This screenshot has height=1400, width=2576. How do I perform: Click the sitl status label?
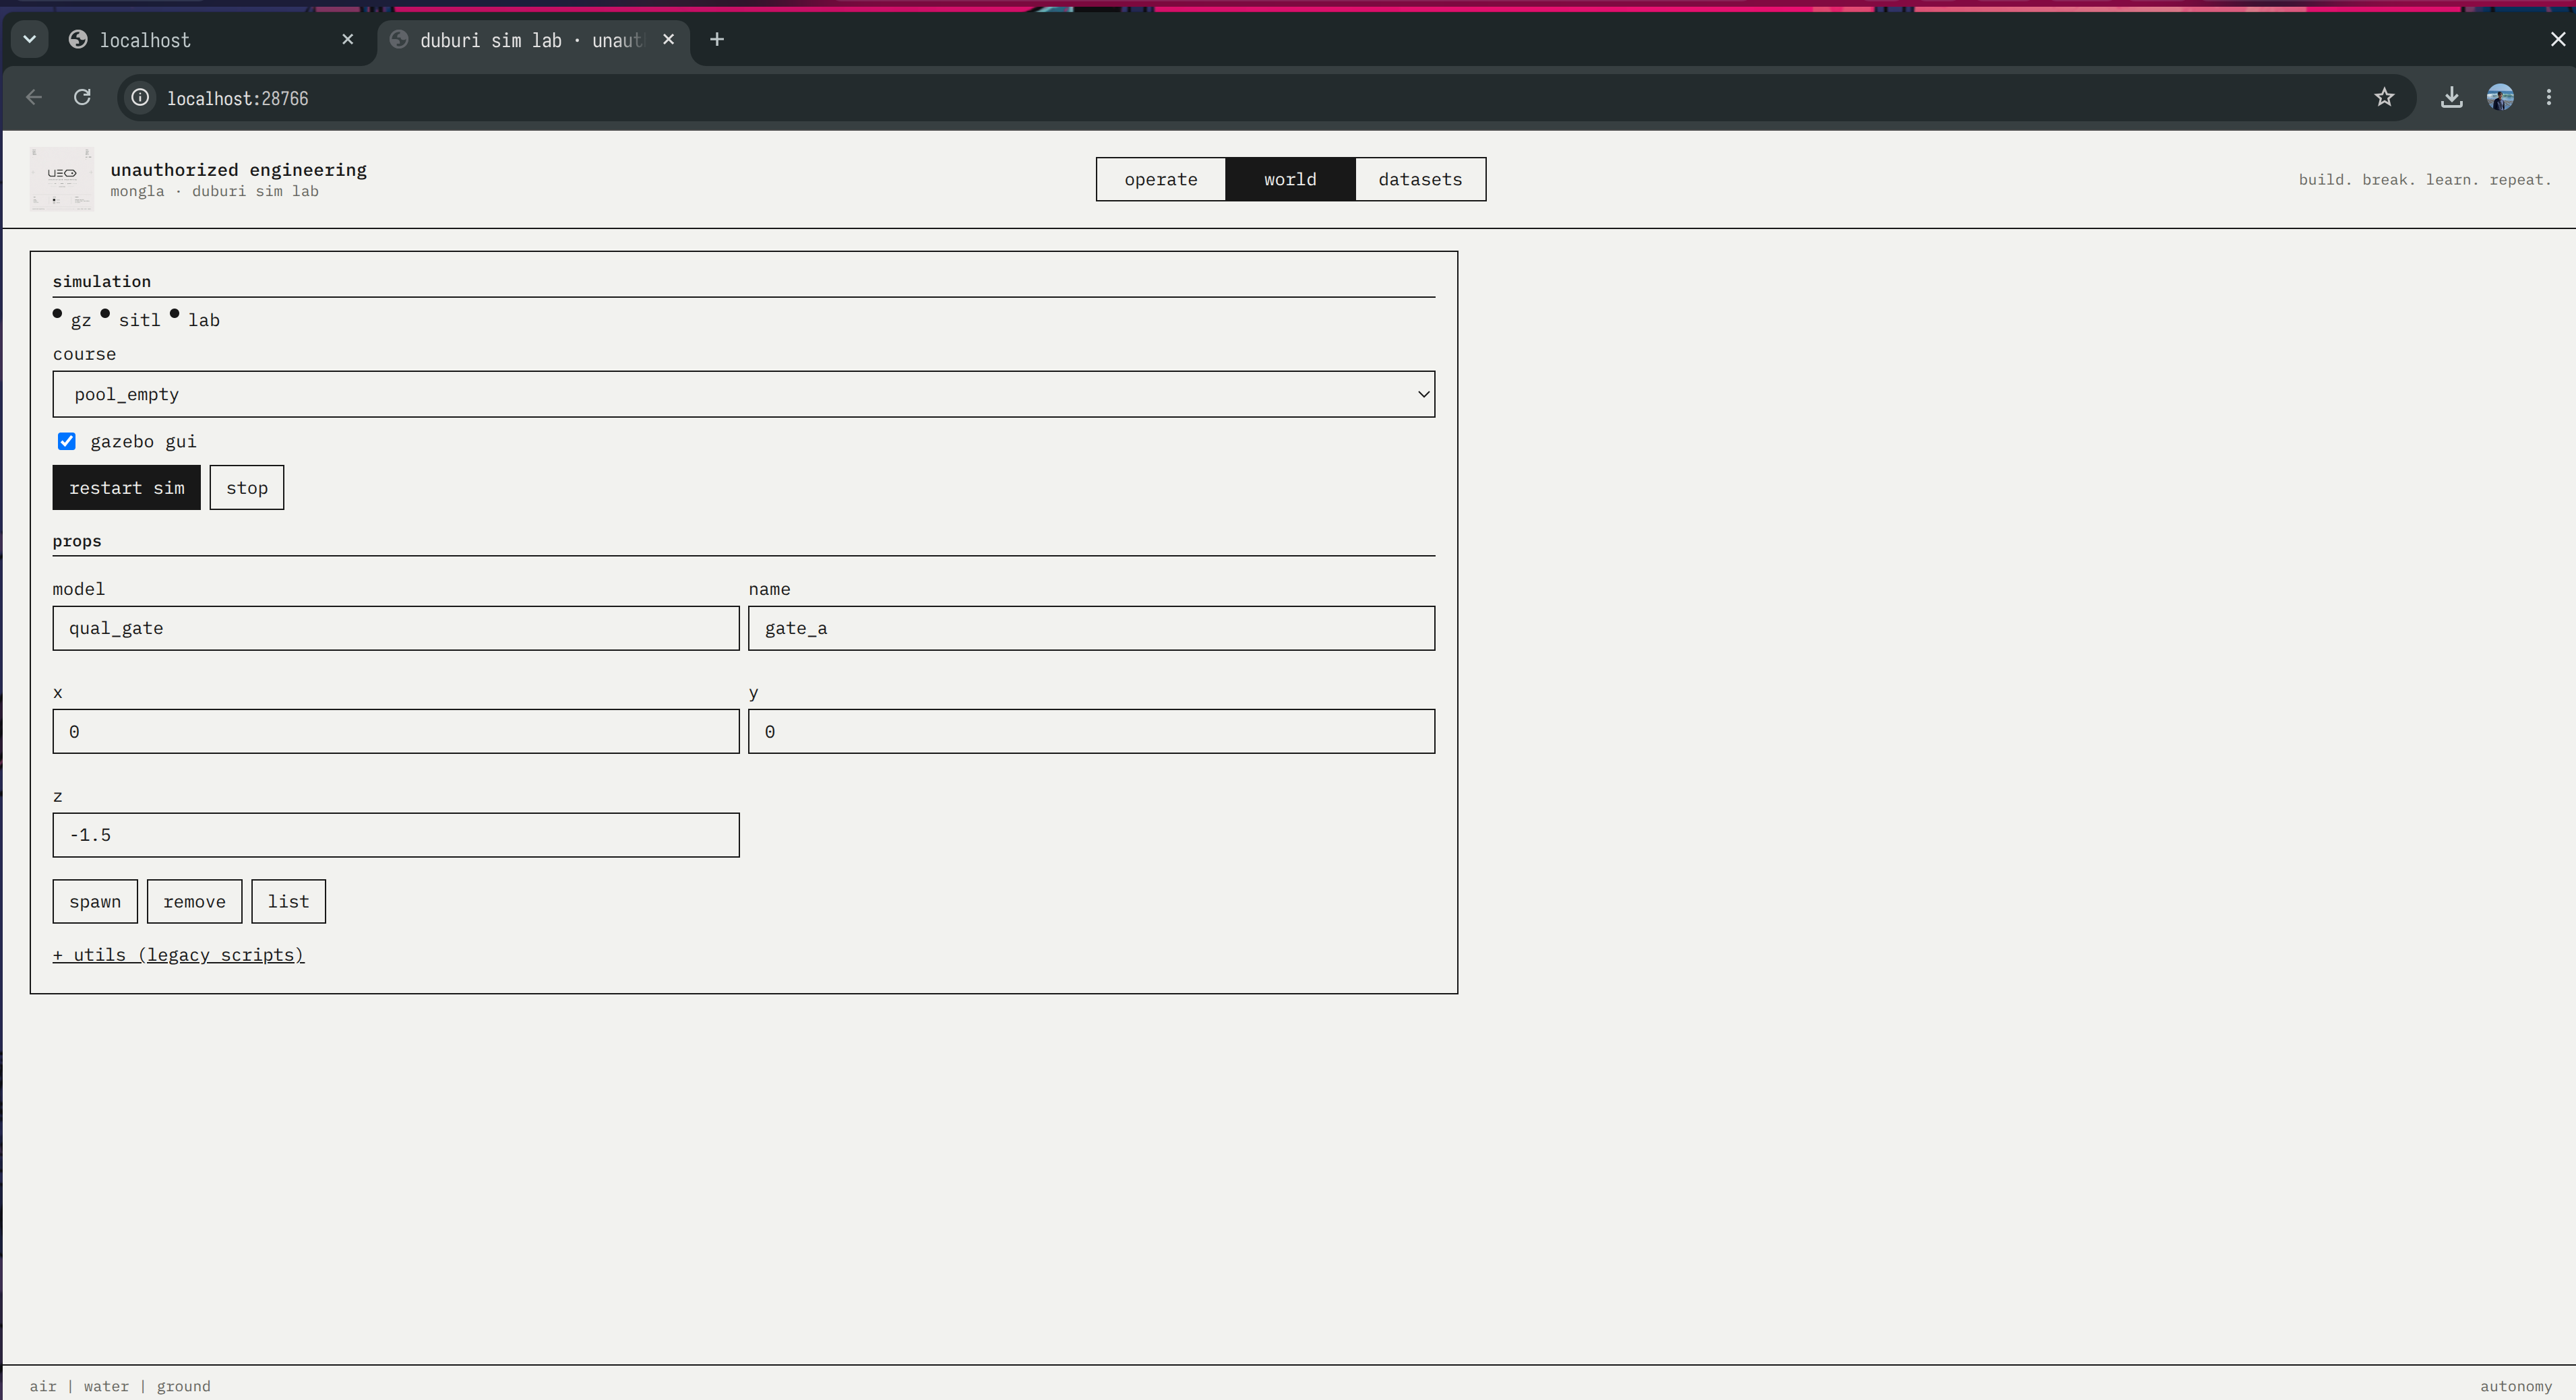[139, 320]
